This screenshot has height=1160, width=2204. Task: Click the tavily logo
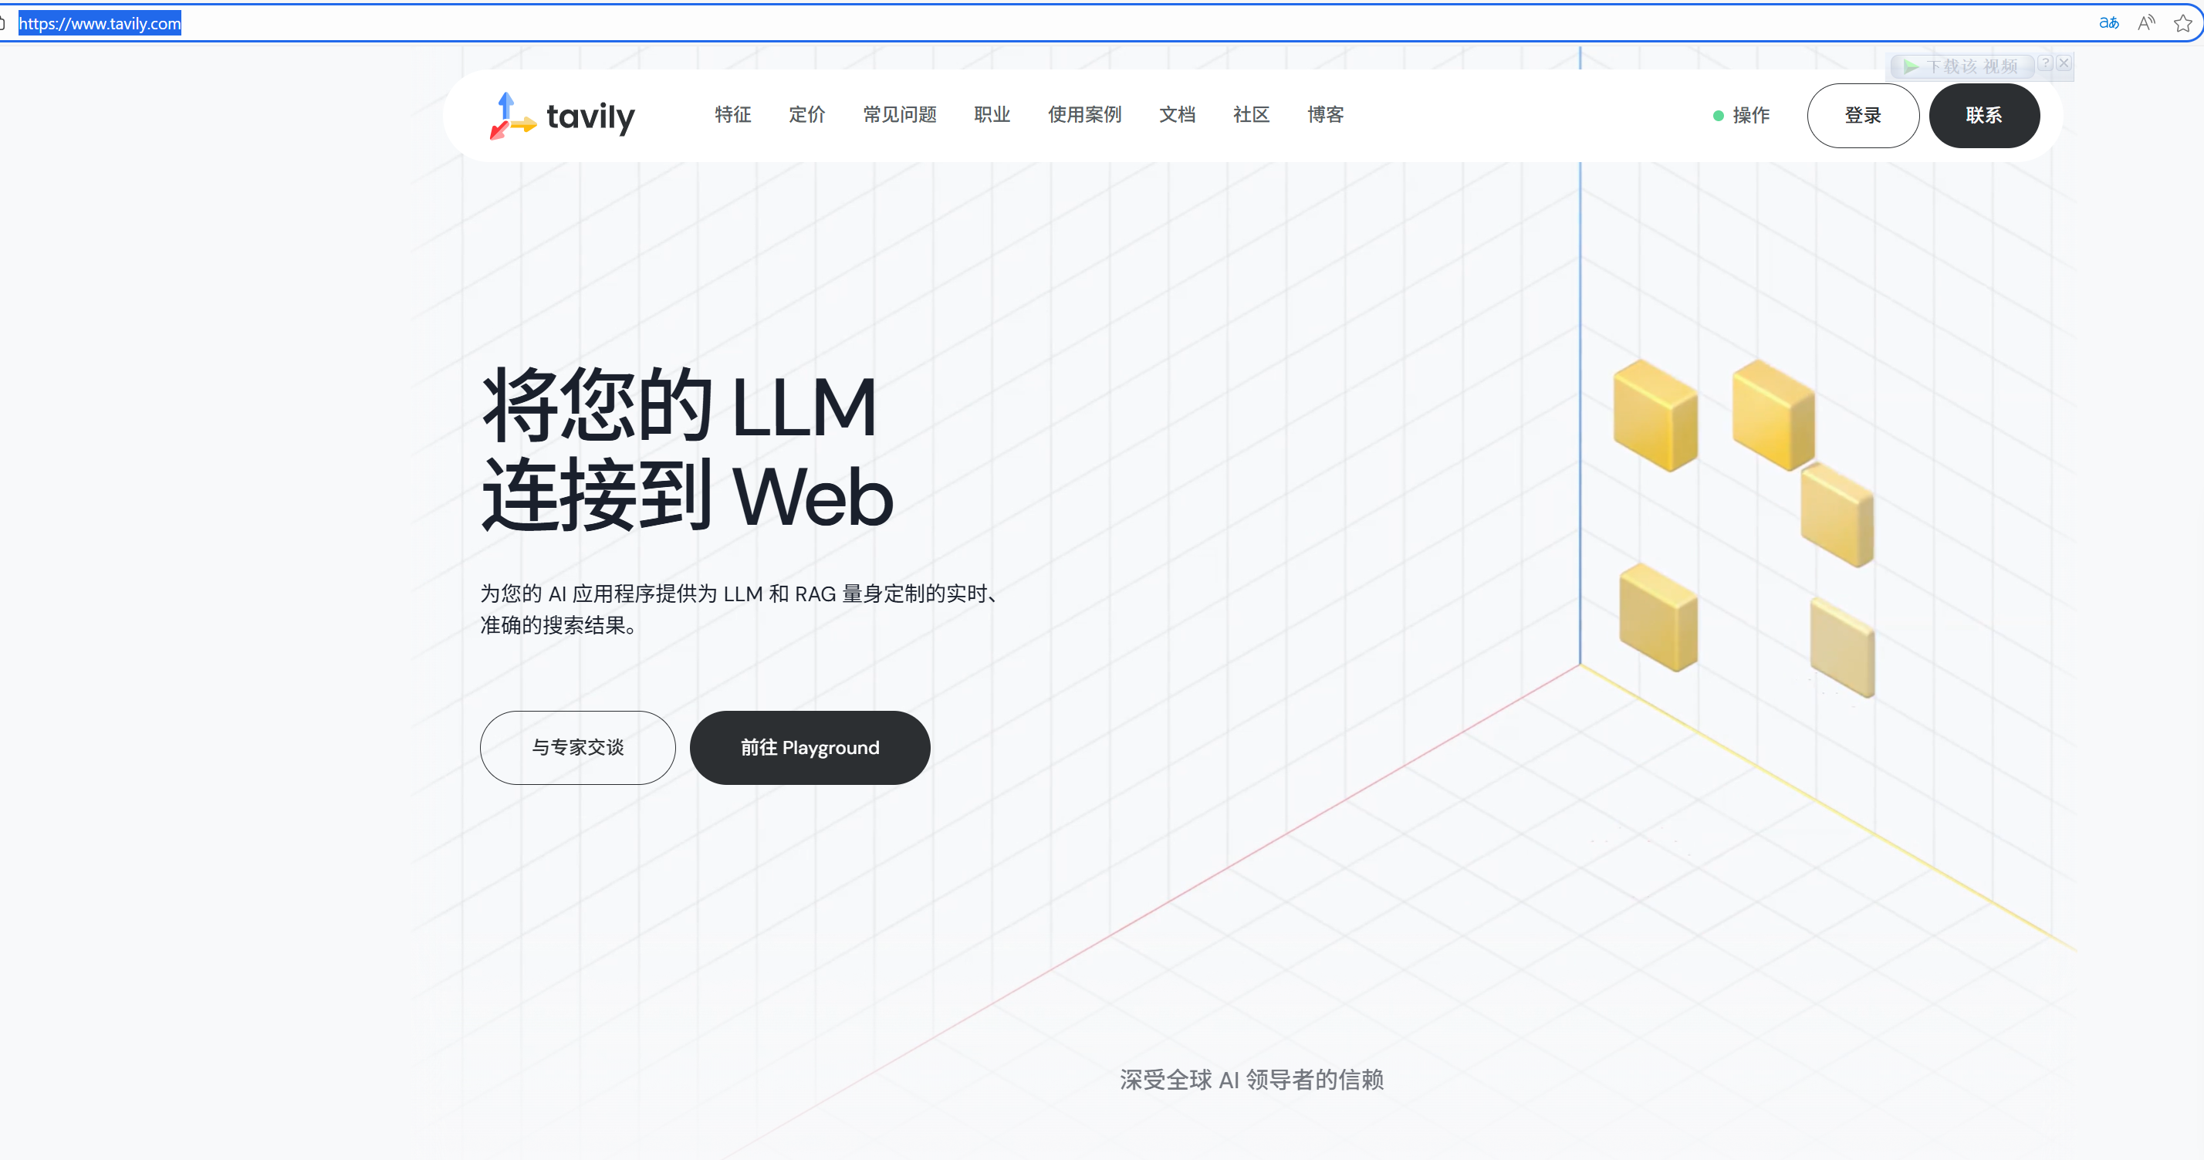(562, 116)
